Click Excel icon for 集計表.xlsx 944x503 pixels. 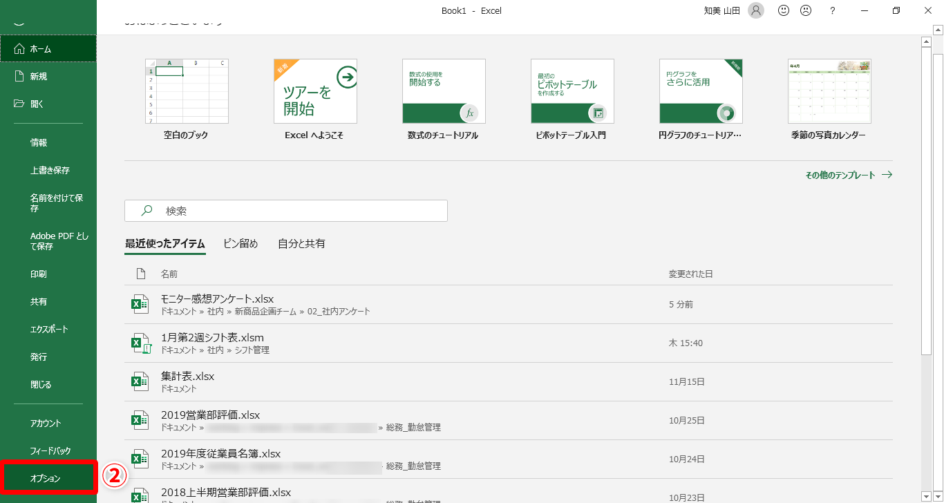140,382
